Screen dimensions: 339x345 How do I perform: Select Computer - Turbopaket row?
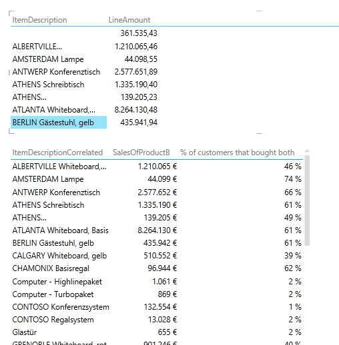(x=157, y=294)
